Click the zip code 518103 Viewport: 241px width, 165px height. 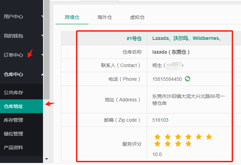coord(160,120)
